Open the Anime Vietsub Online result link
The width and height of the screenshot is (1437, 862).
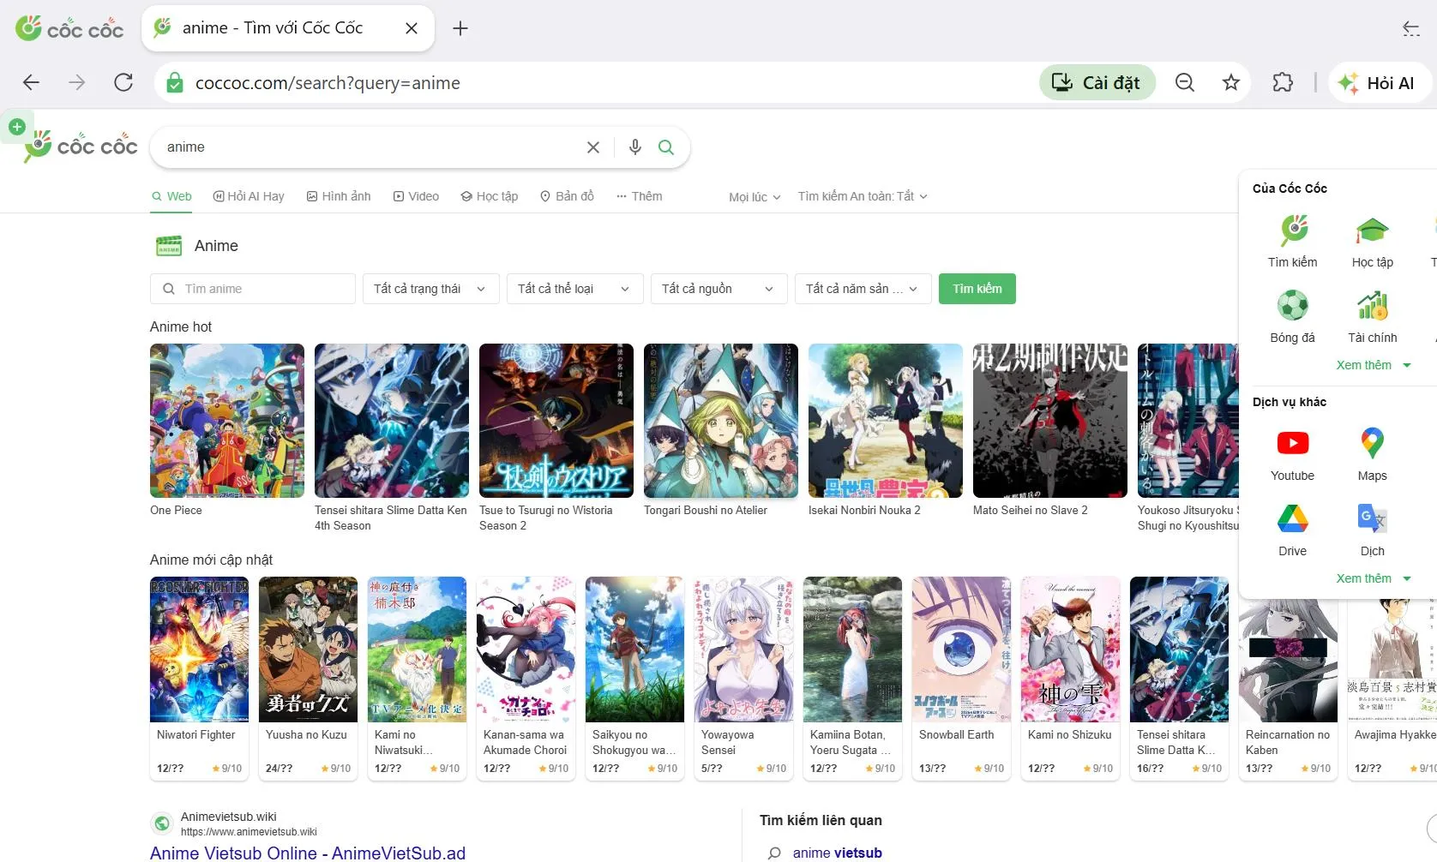[x=308, y=853]
